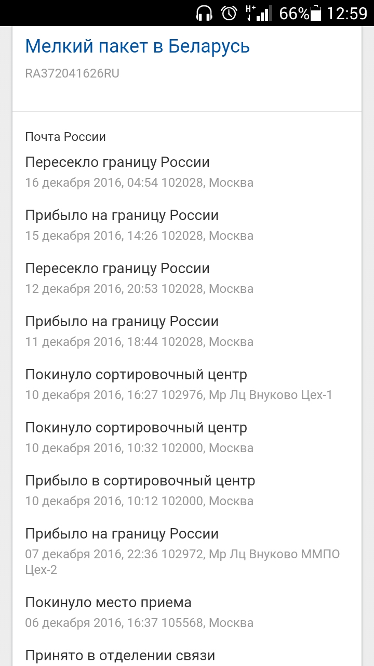Tap the headphones icon in status bar
Screen dimensions: 374x666
click(205, 13)
